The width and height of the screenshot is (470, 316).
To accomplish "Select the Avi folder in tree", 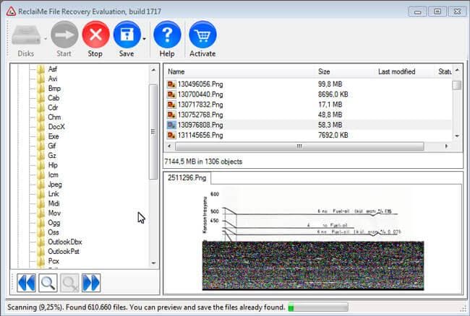I will tap(47, 79).
